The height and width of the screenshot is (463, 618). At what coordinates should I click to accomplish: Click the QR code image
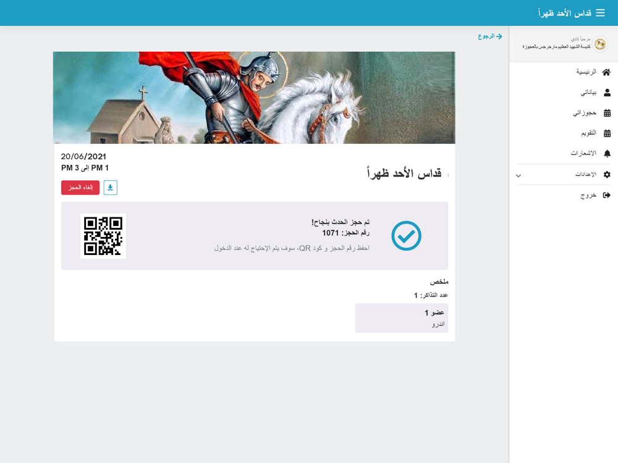pyautogui.click(x=103, y=236)
